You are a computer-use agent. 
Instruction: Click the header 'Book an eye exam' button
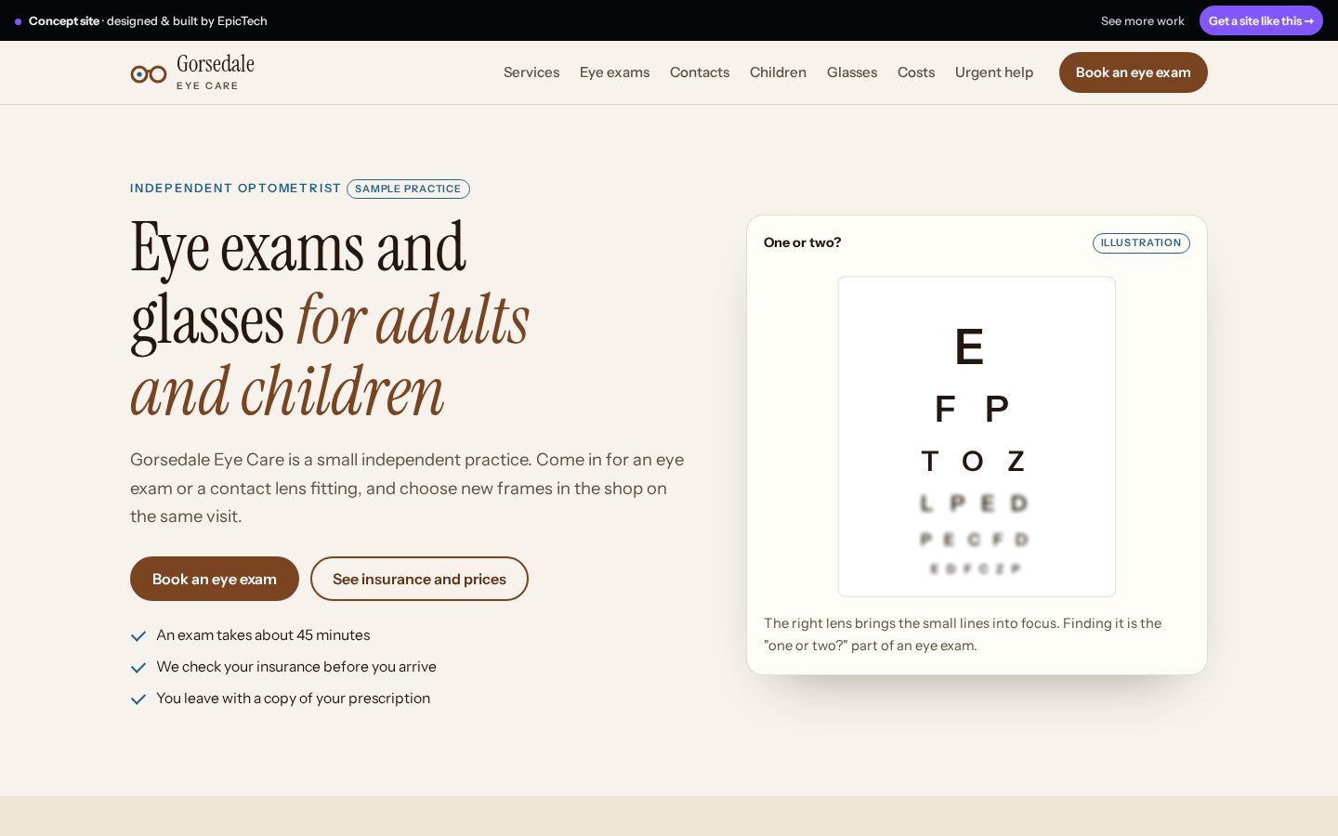[1134, 72]
